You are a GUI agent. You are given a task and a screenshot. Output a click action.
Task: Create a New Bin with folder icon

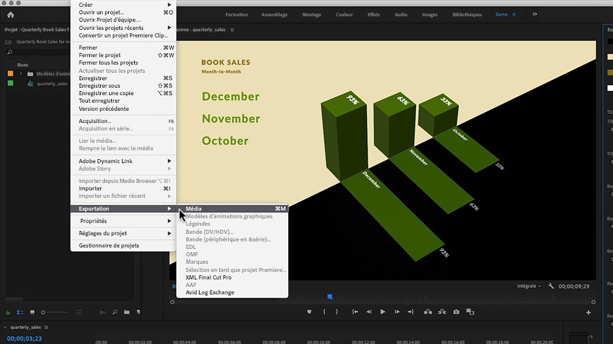(127, 312)
